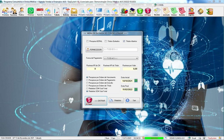Open the Agenda calendar icon
Viewport: 224px width, 140px height.
coord(40,11)
